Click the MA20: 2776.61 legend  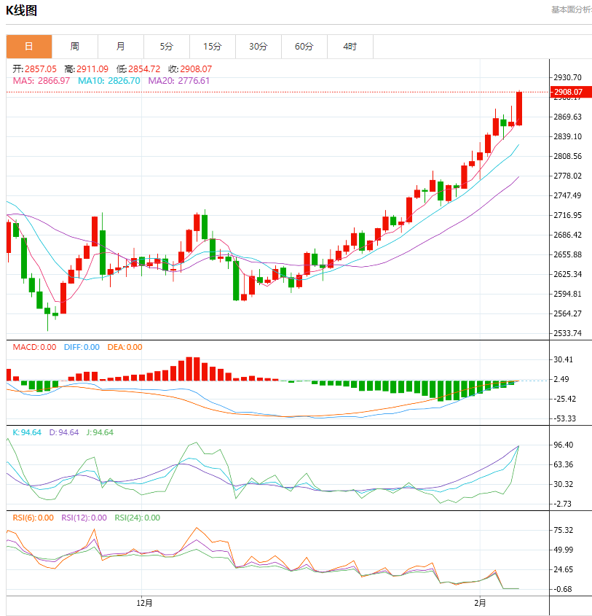tap(179, 81)
